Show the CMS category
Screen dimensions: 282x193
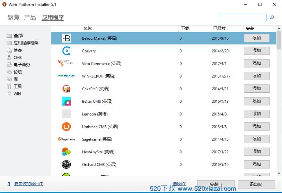[18, 58]
